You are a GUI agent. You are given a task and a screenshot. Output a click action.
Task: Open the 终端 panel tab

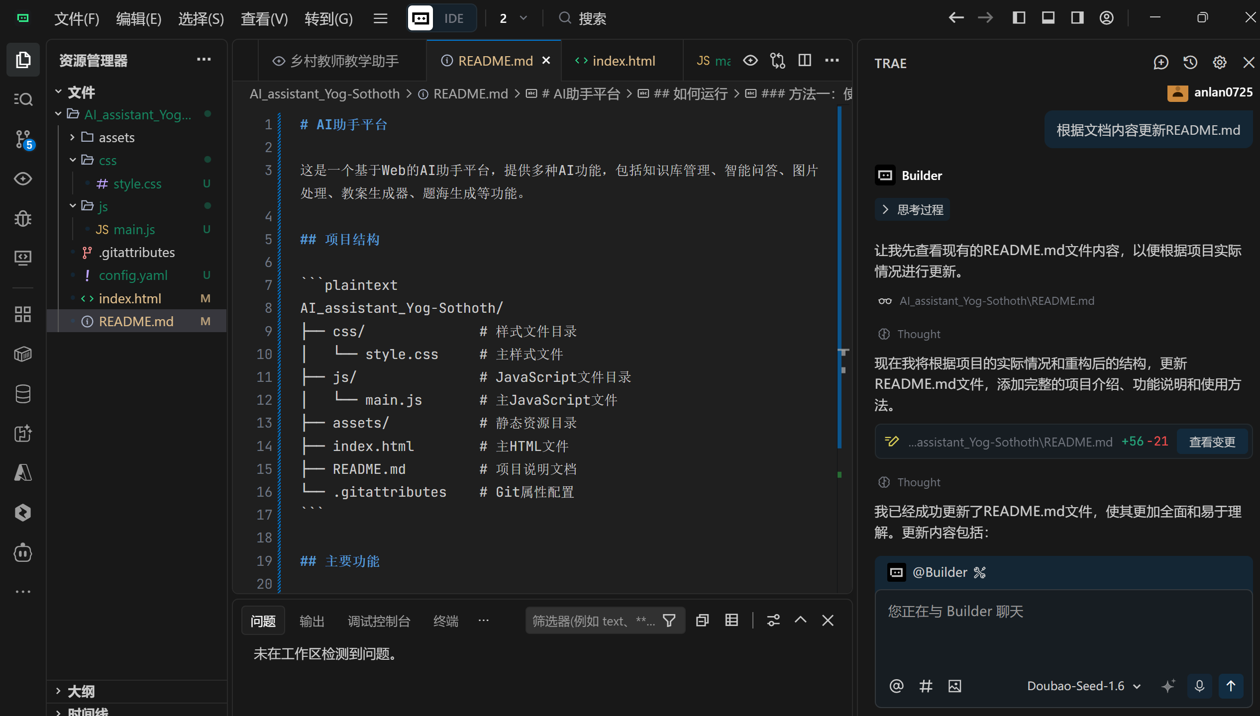[x=445, y=621]
